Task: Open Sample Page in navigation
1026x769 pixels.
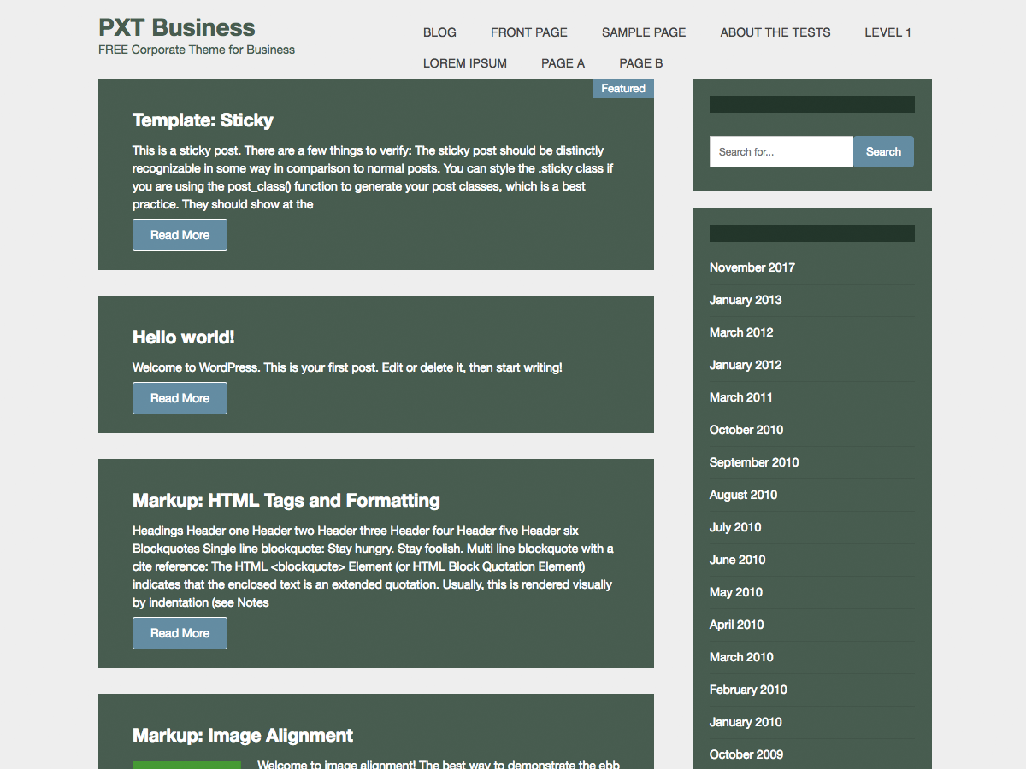Action: [643, 32]
